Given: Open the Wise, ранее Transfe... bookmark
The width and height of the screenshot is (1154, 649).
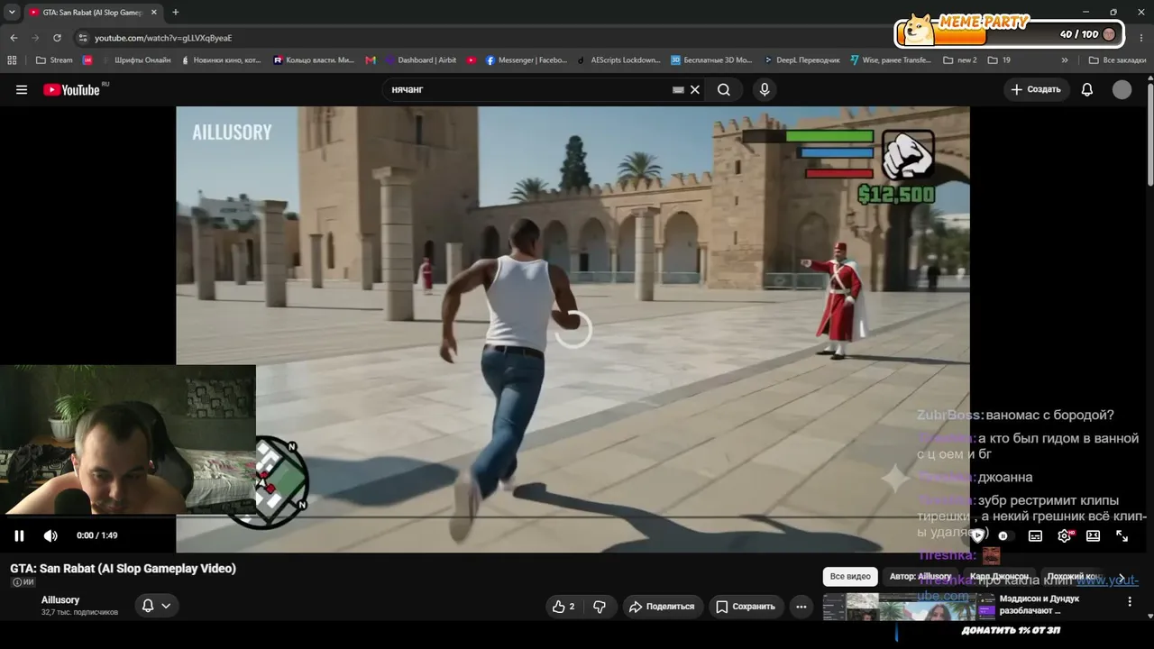Looking at the screenshot, I should pos(891,60).
